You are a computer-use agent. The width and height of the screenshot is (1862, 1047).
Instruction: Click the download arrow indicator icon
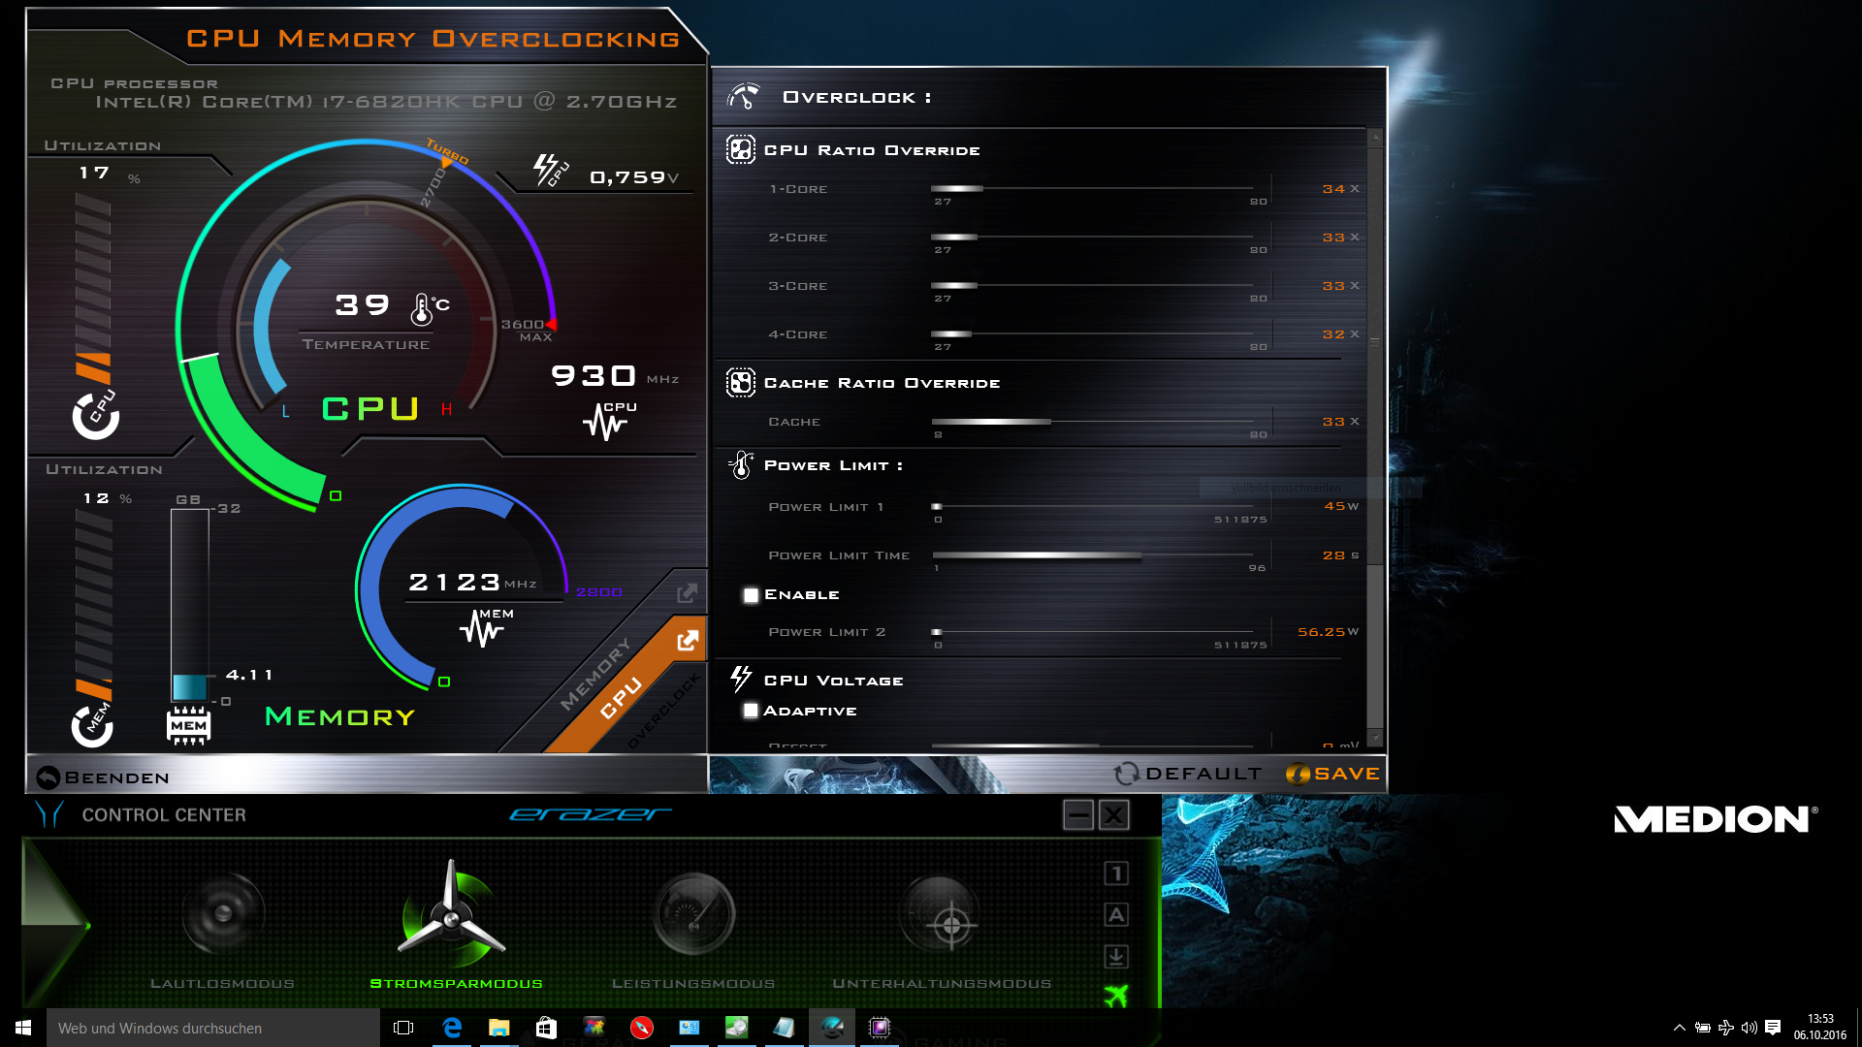[x=1116, y=957]
